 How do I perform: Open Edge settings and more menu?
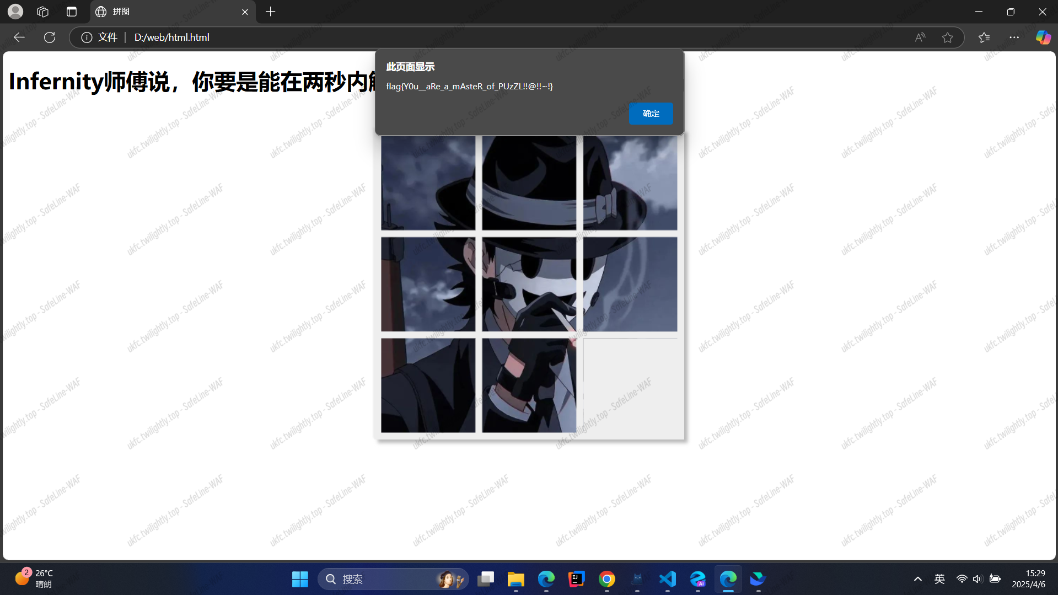pos(1014,37)
